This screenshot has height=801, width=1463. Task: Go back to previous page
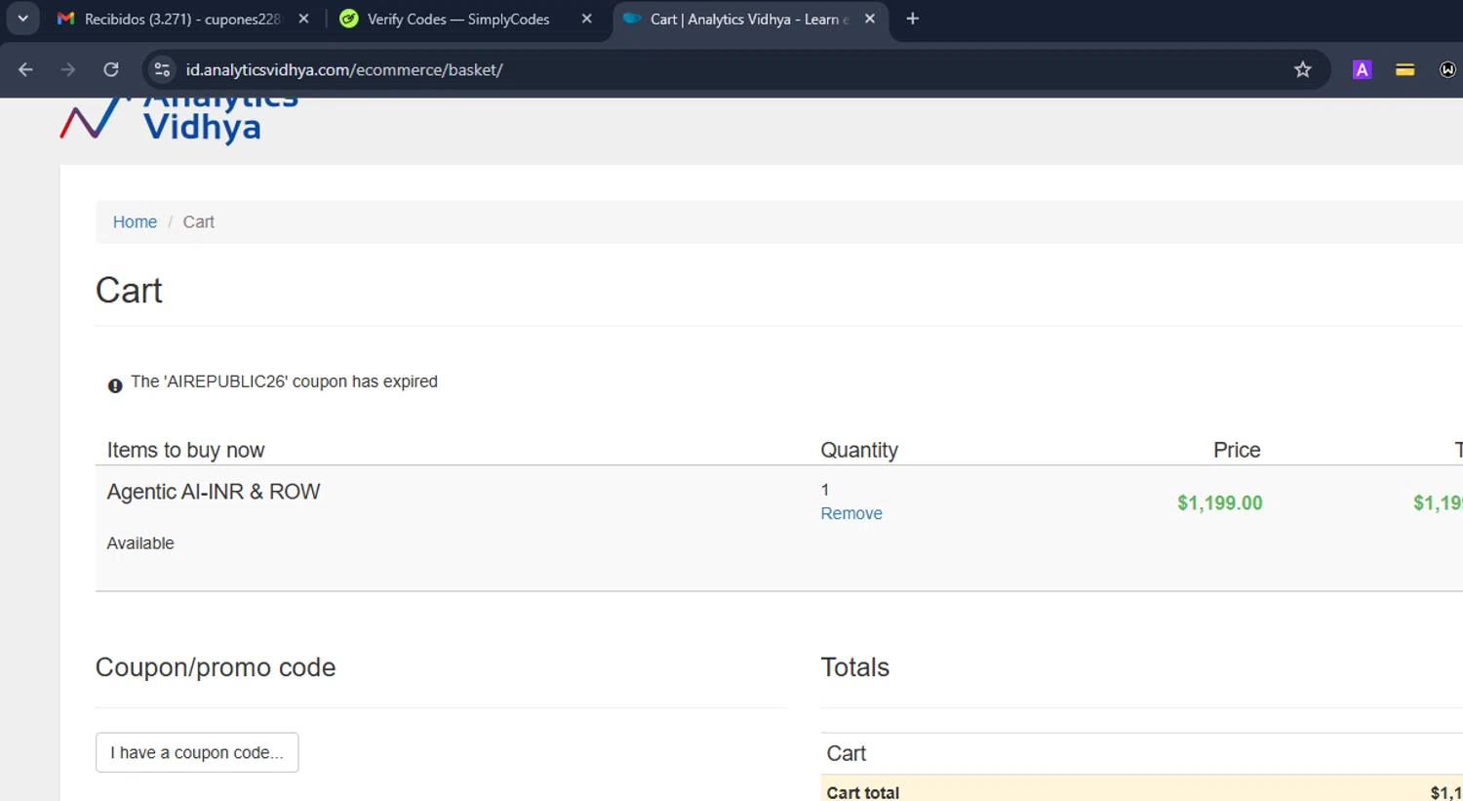[25, 69]
